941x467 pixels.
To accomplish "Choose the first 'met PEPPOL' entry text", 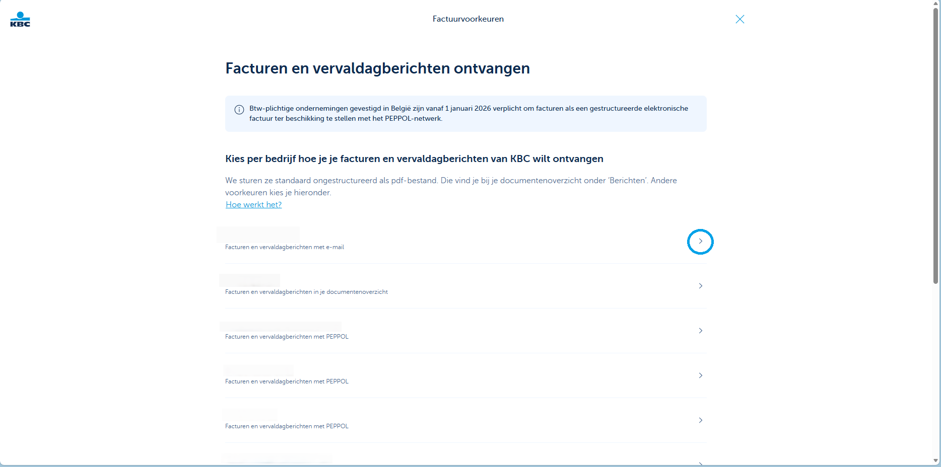I will tap(287, 337).
